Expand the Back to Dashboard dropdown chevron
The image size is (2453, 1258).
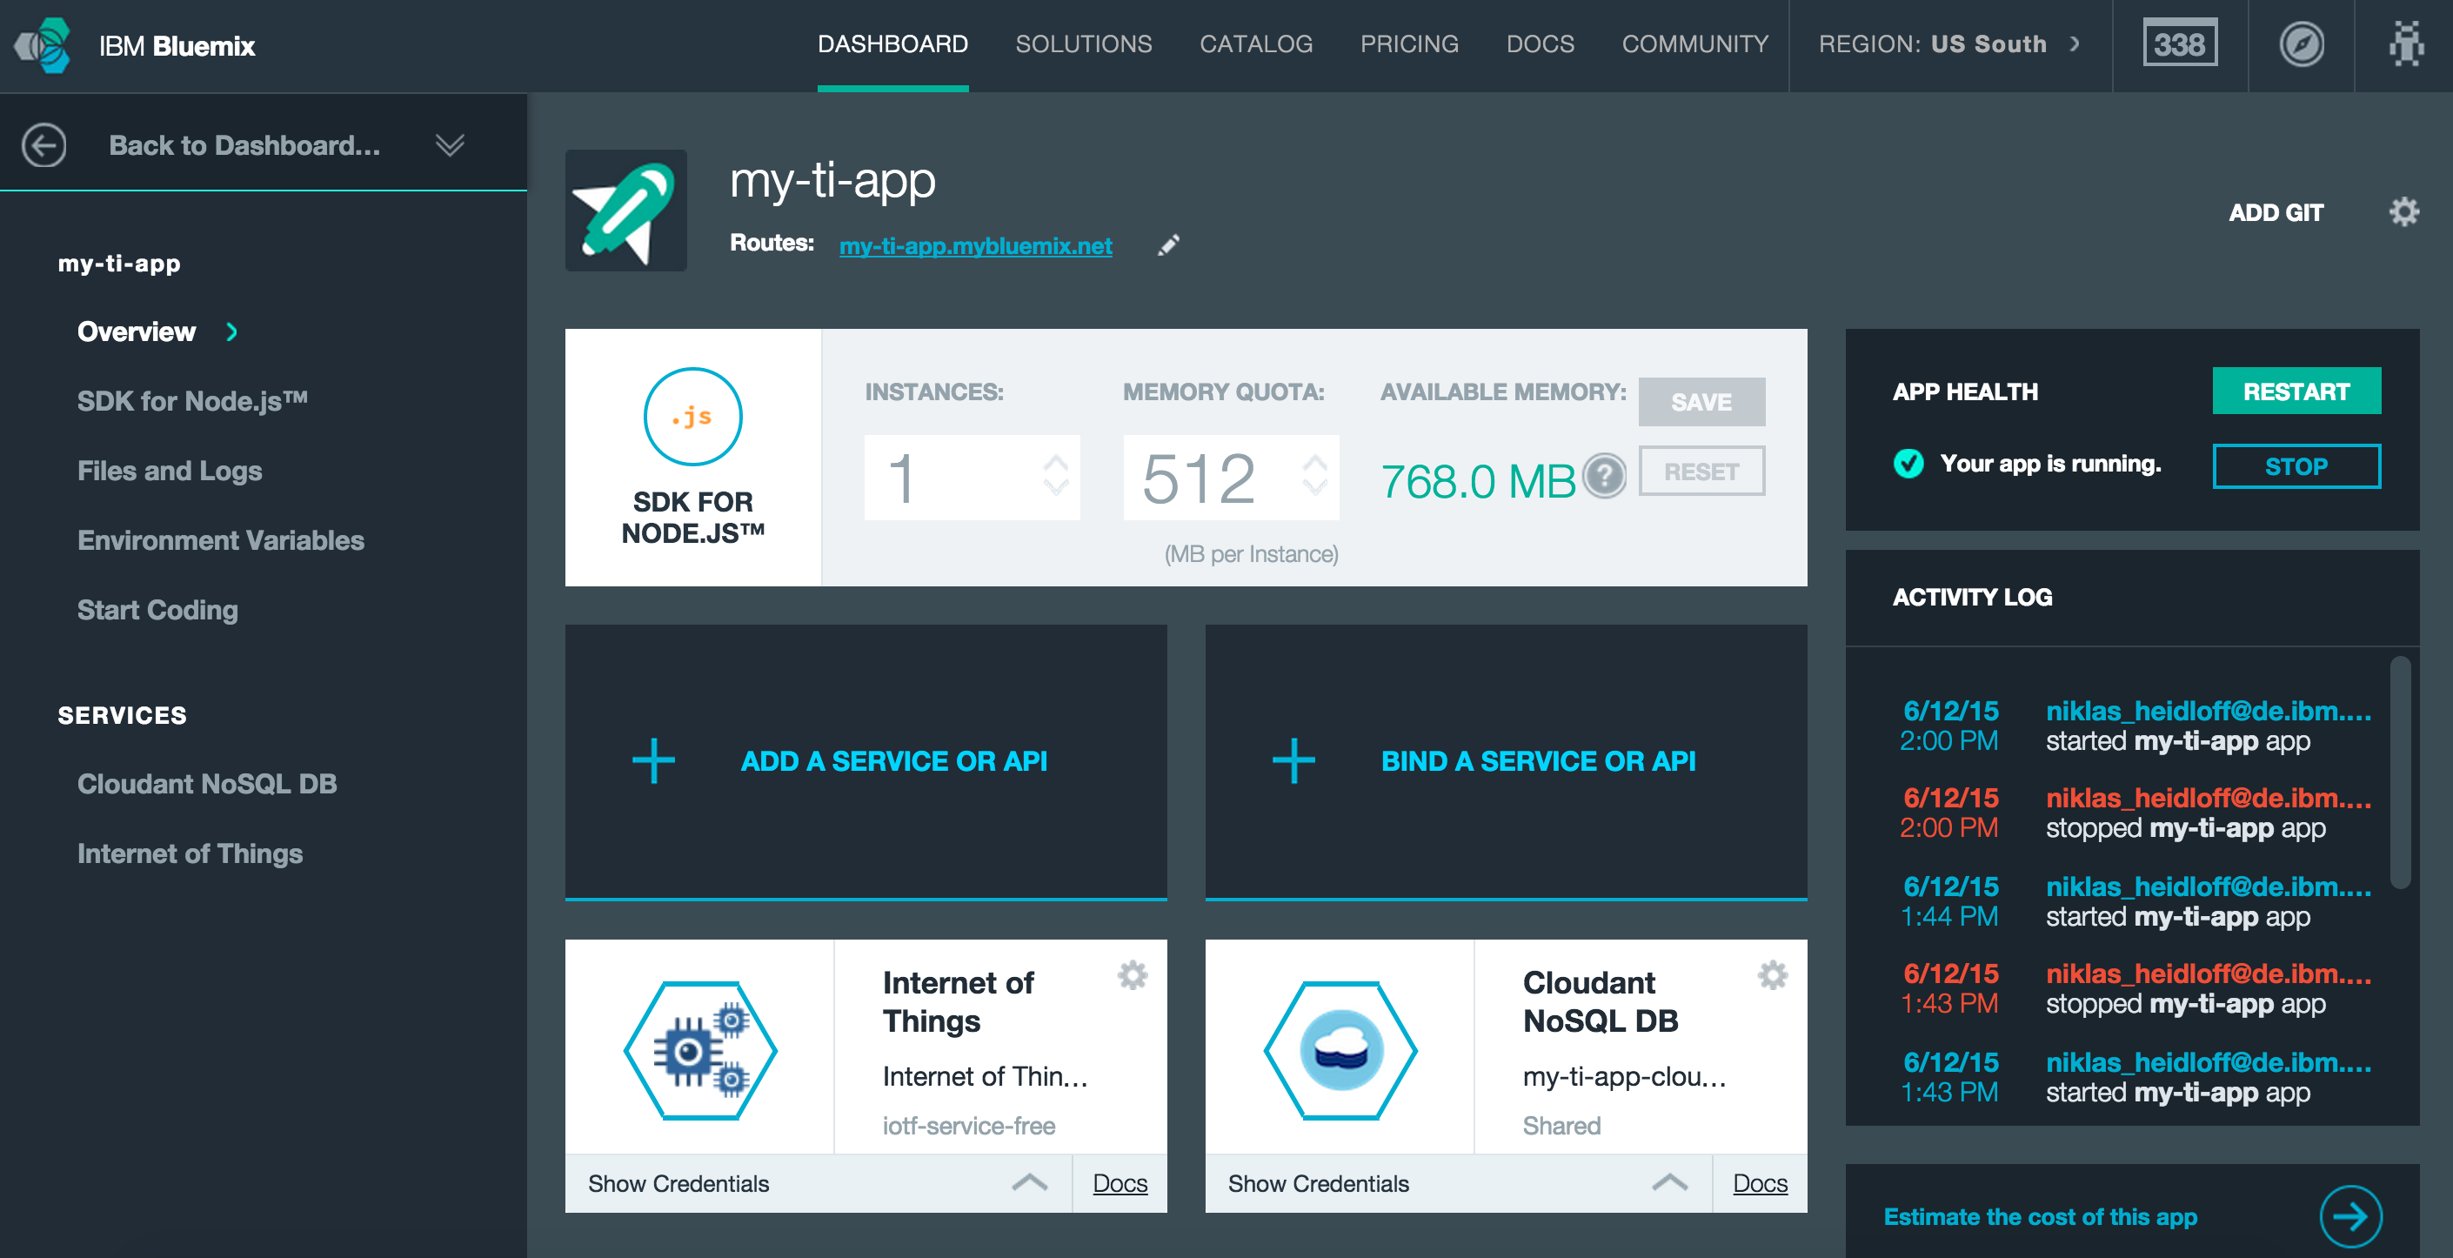coord(450,144)
